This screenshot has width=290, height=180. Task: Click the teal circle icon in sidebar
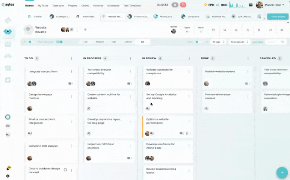(8, 117)
